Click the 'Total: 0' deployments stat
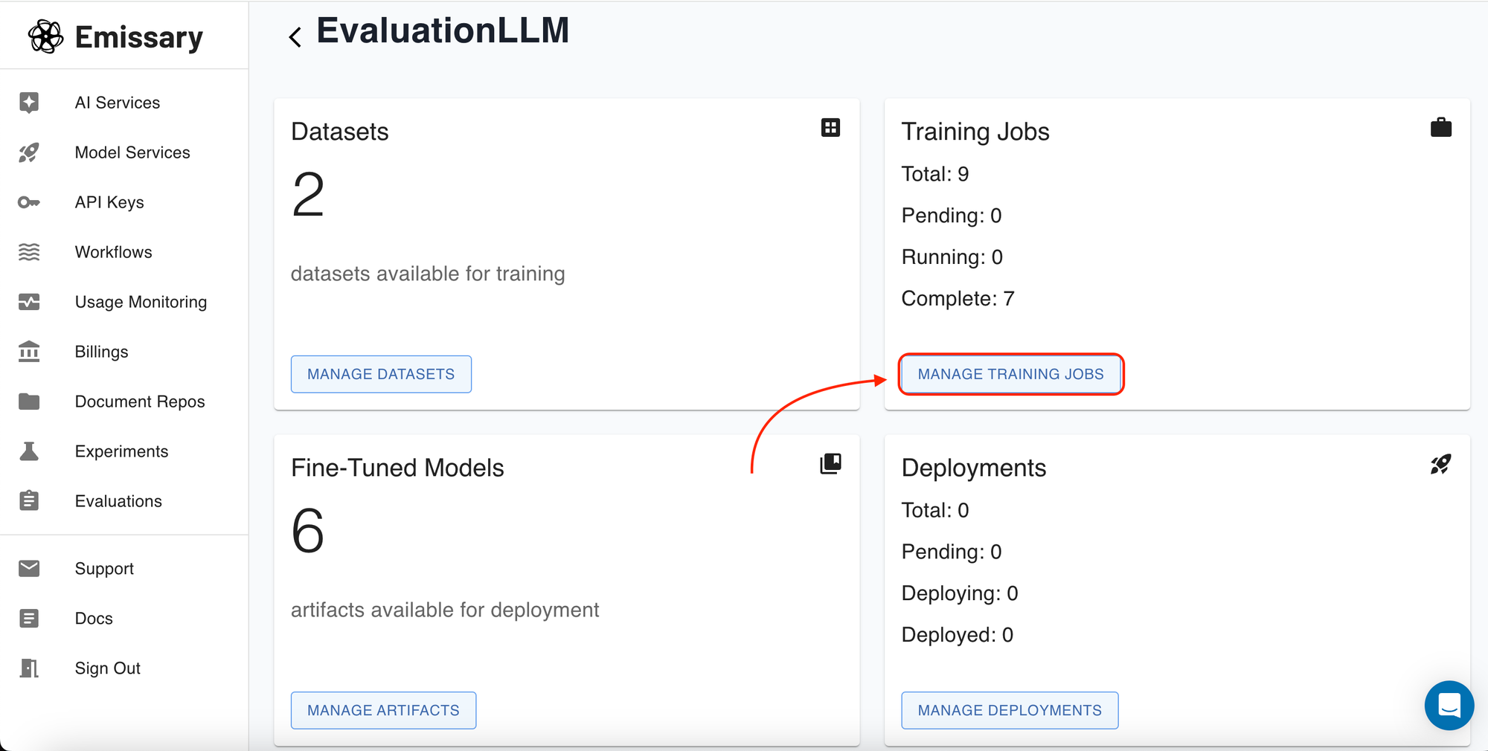1488x751 pixels. point(935,510)
